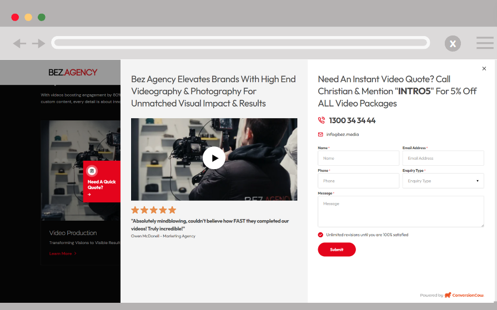Click the macOS green maximize dot
The image size is (497, 310).
point(42,17)
